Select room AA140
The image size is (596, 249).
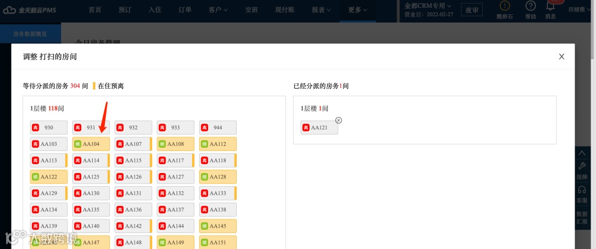(91, 226)
